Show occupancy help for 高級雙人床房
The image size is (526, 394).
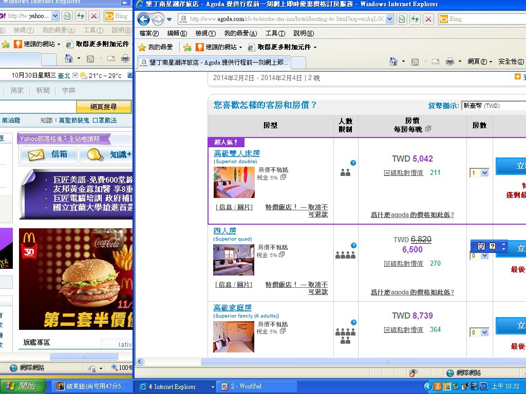[353, 163]
